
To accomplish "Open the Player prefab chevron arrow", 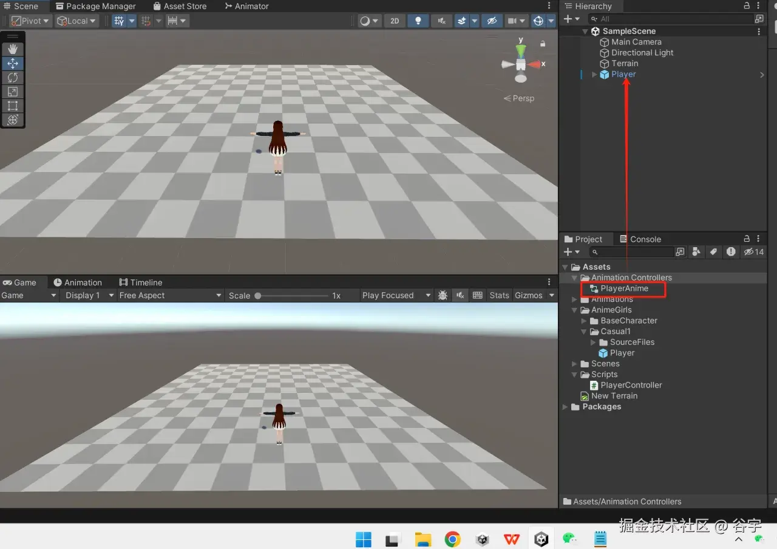I will tap(762, 75).
